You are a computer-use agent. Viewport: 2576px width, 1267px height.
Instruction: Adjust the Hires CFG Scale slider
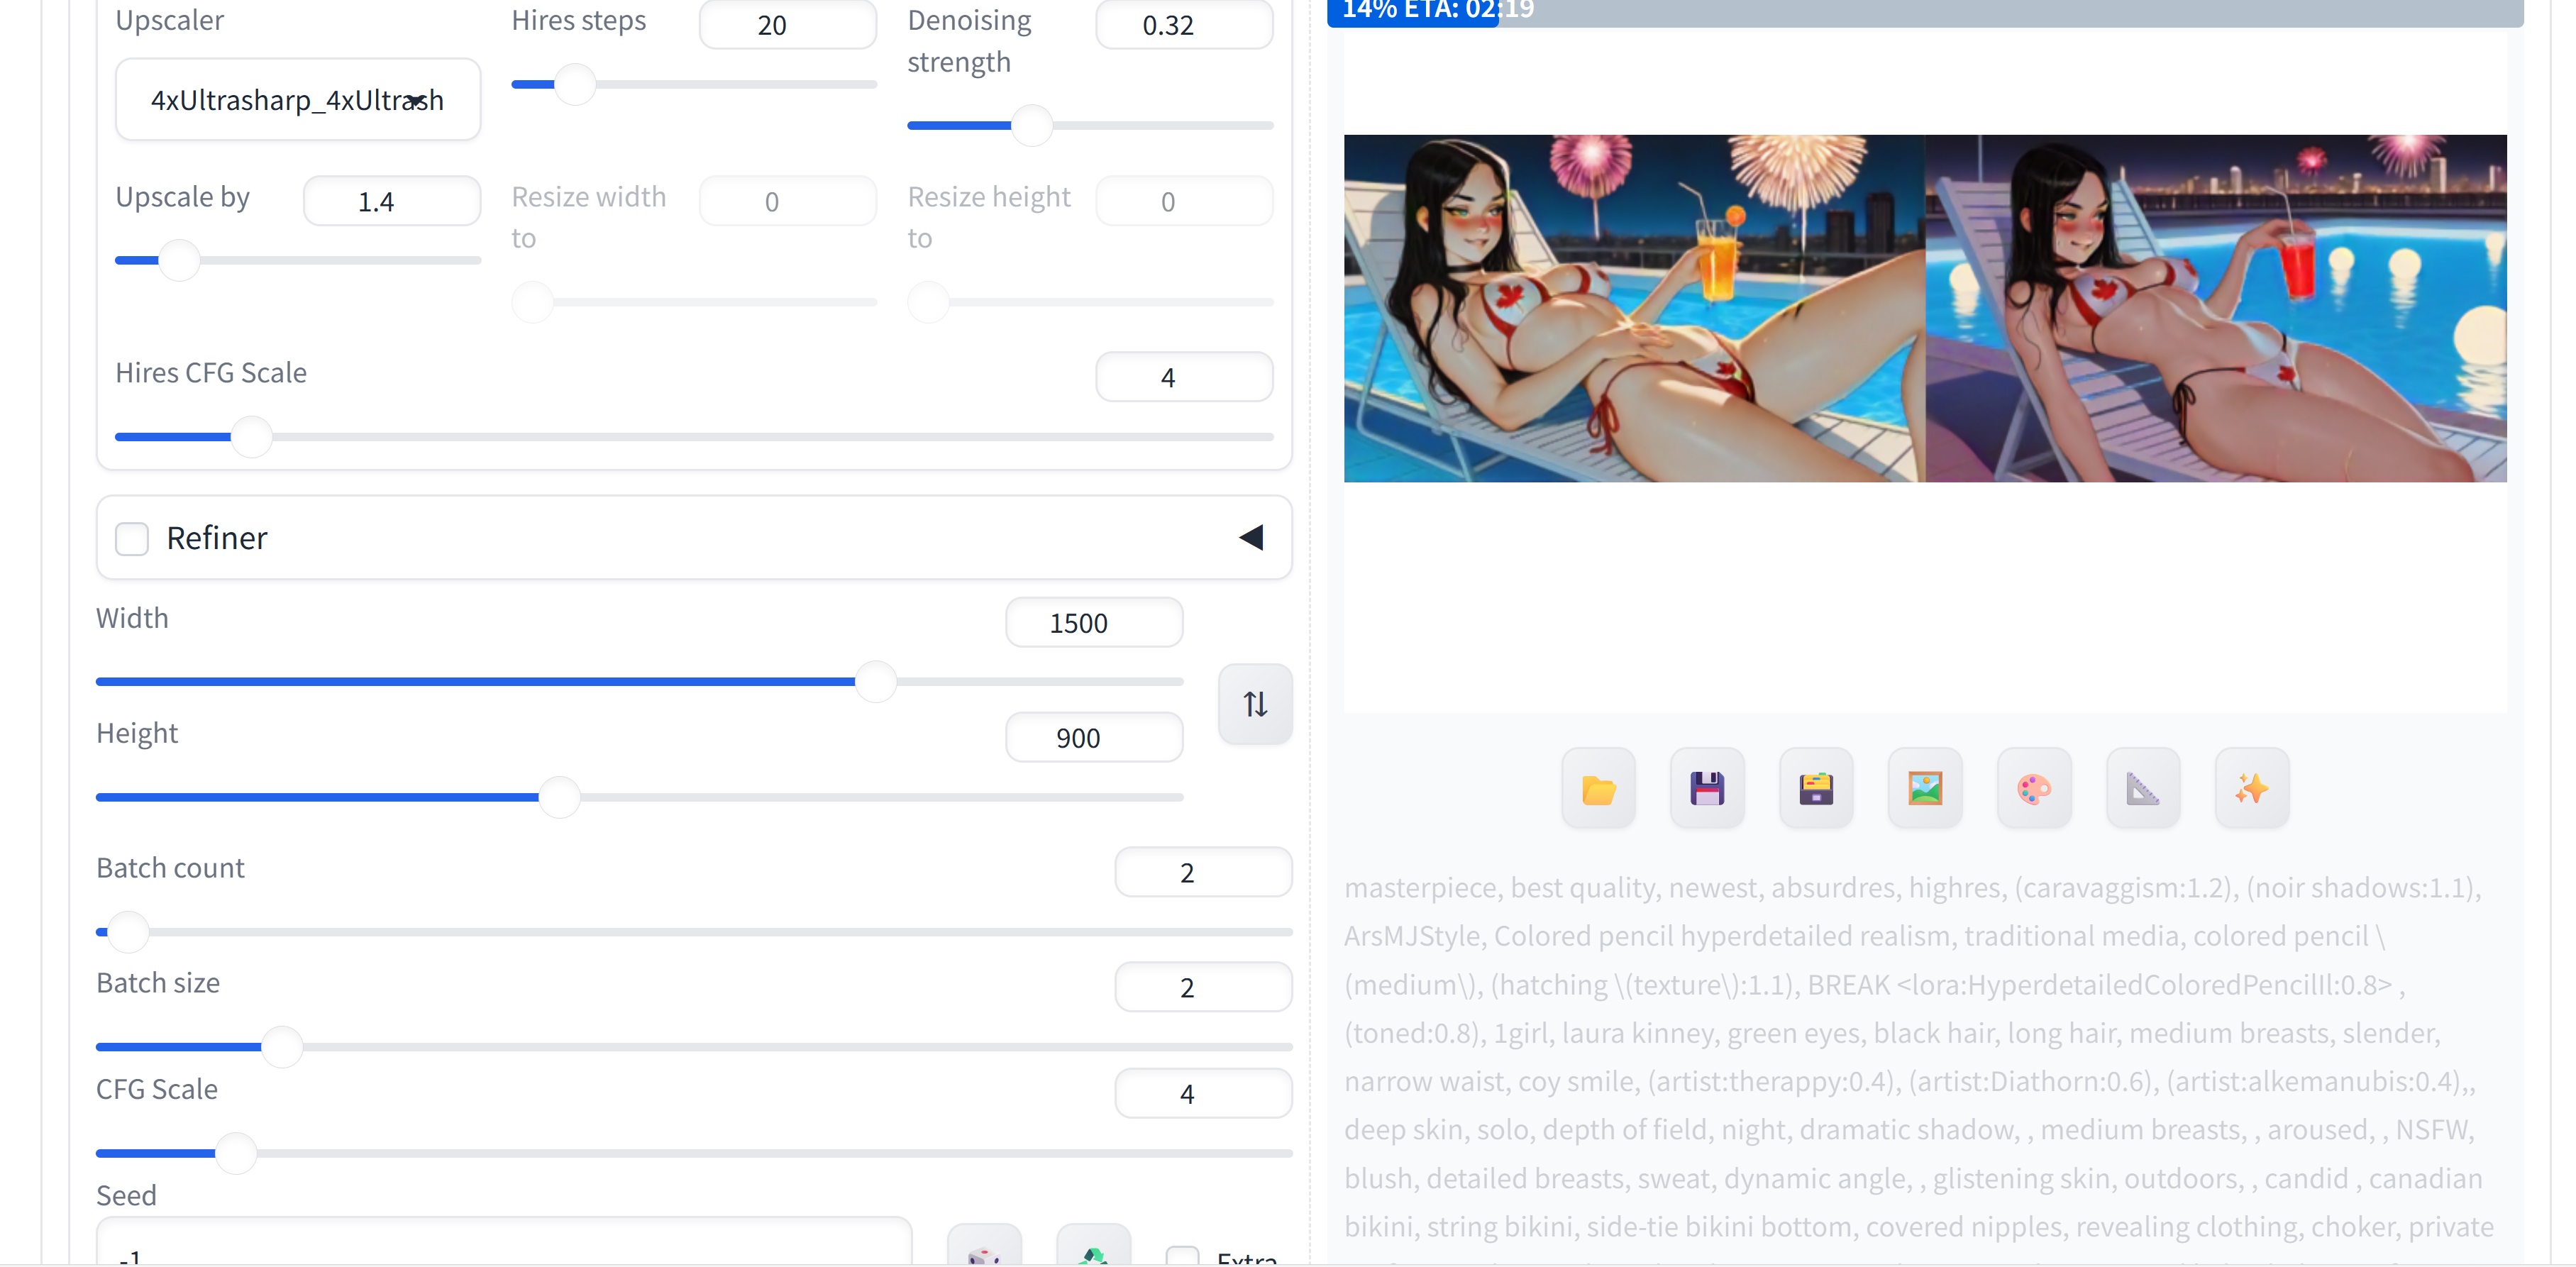[x=694, y=437]
